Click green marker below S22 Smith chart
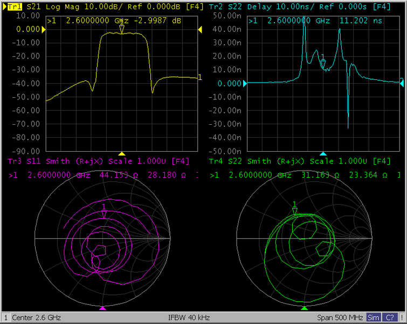Image resolution: width=407 pixels, height=324 pixels. click(x=304, y=308)
